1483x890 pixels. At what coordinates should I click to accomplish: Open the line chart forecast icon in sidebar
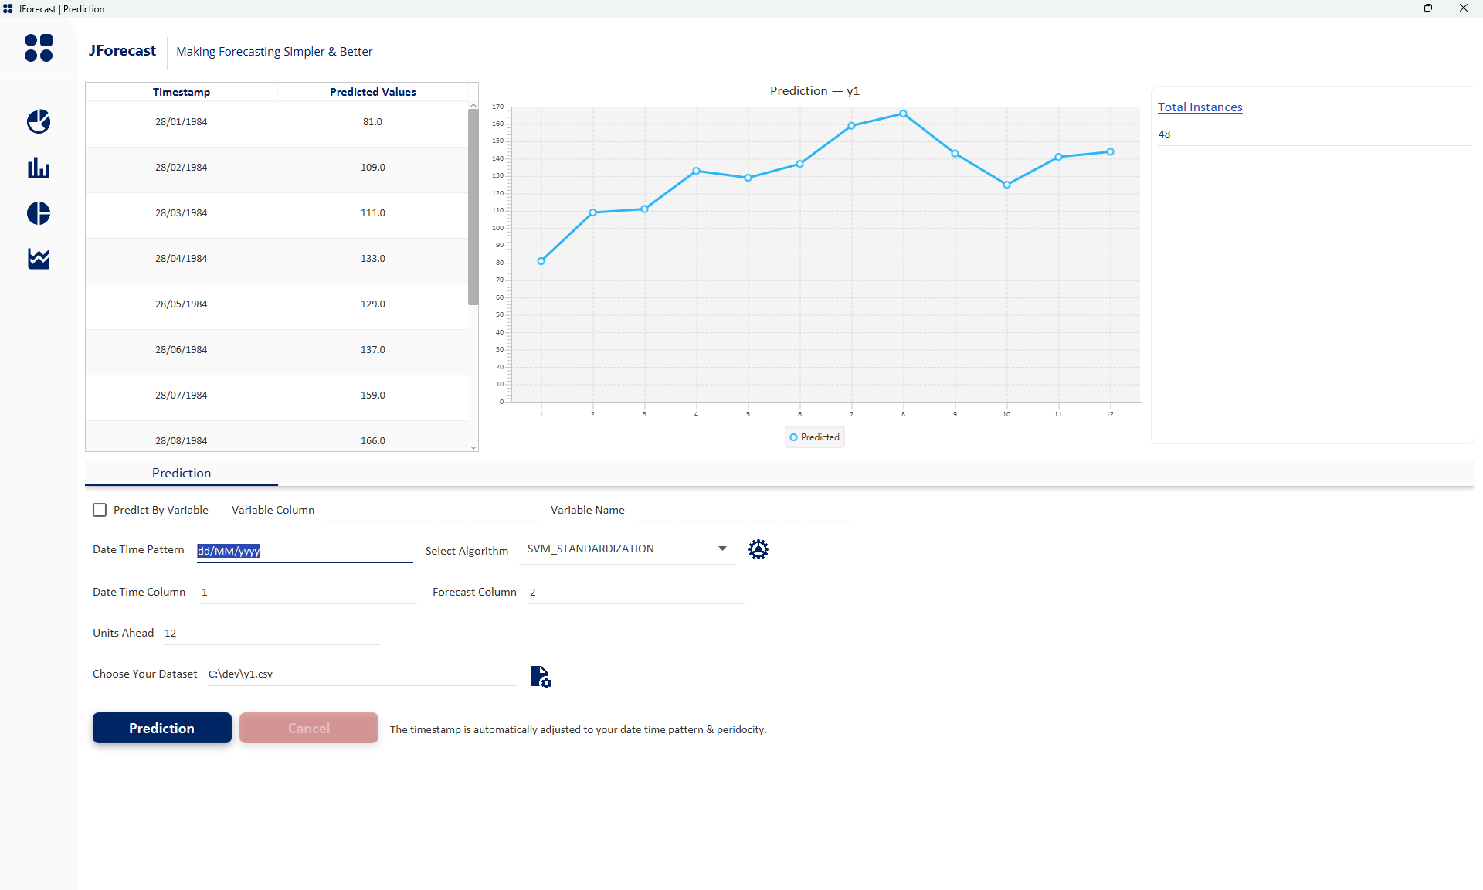(x=38, y=259)
